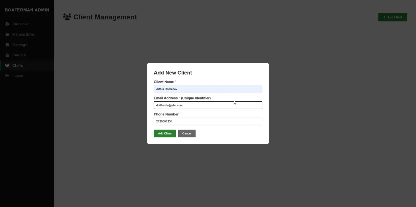This screenshot has width=416, height=207.
Task: Click the Dashboard gauge icon in sidebar
Action: coord(7,24)
